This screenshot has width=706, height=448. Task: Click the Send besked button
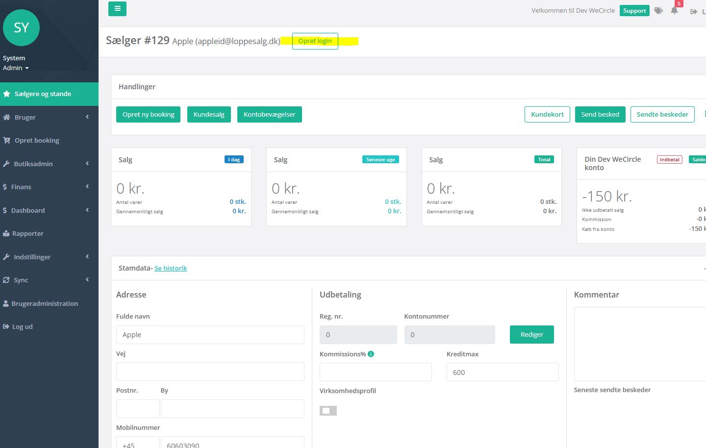point(600,114)
